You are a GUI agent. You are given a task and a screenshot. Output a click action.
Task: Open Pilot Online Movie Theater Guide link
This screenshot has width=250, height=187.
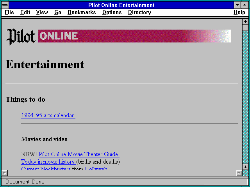(x=79, y=154)
